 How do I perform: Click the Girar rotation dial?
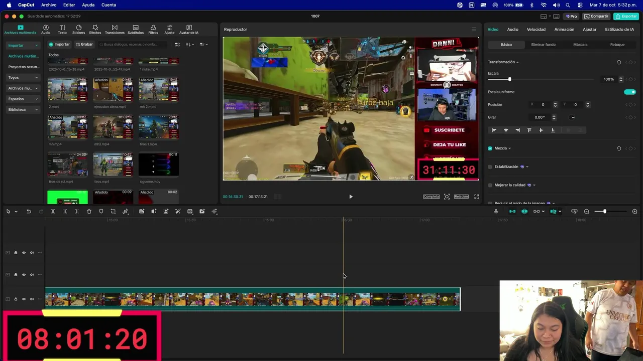click(x=573, y=117)
